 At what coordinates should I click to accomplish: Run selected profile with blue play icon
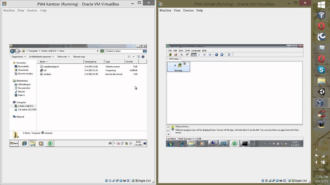(217, 55)
